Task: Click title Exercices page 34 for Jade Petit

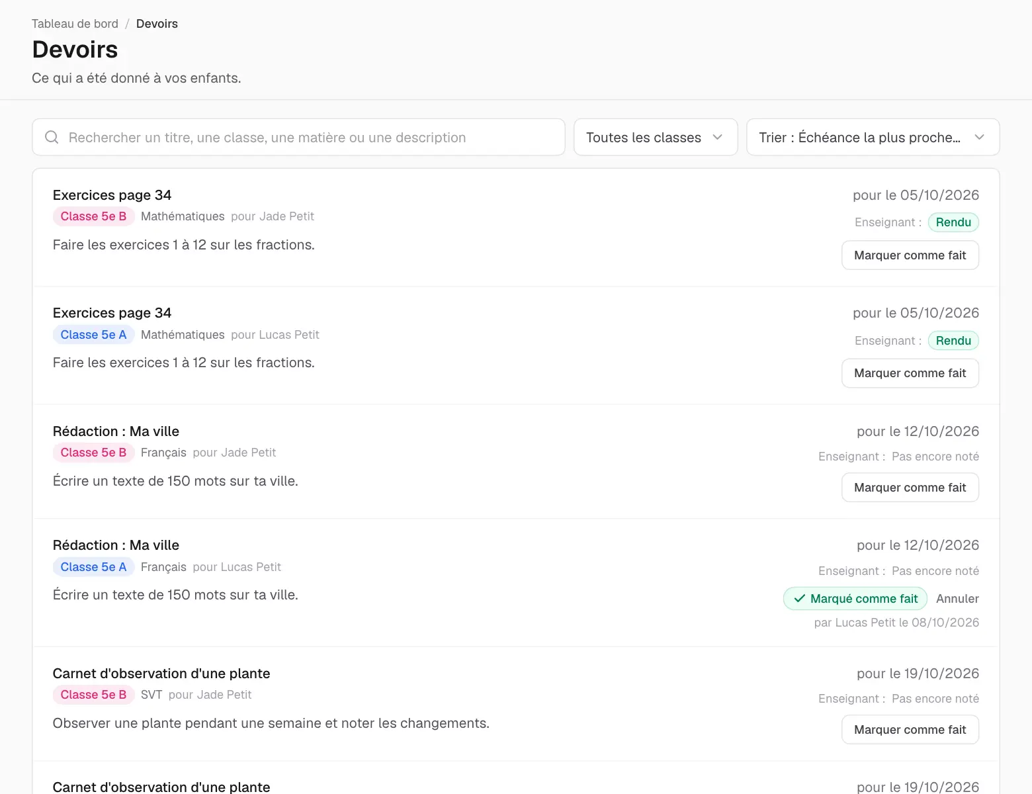Action: 112,195
